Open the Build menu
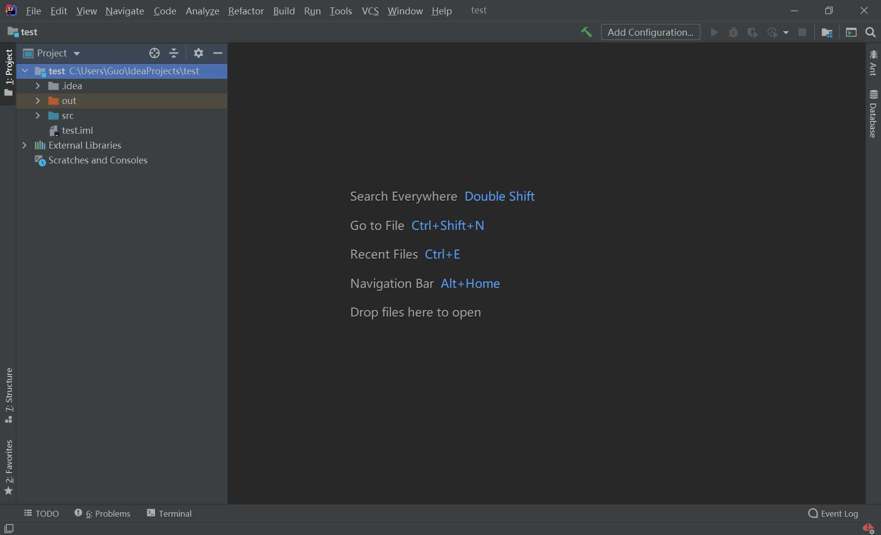Screen dimensions: 881x535 coord(284,11)
